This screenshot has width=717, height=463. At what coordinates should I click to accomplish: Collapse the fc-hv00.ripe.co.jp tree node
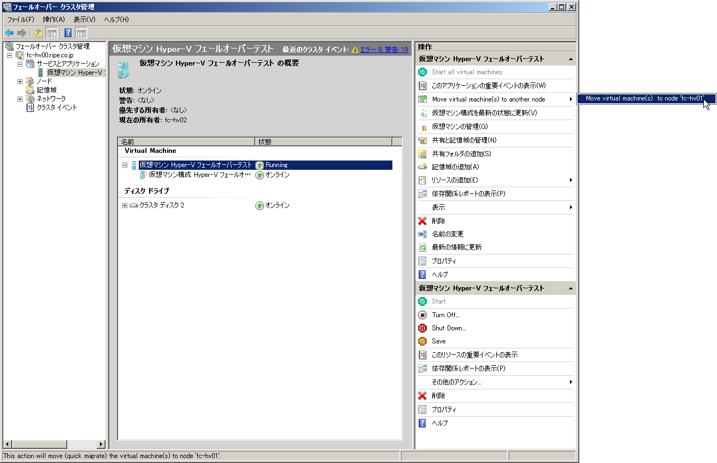[x=10, y=55]
